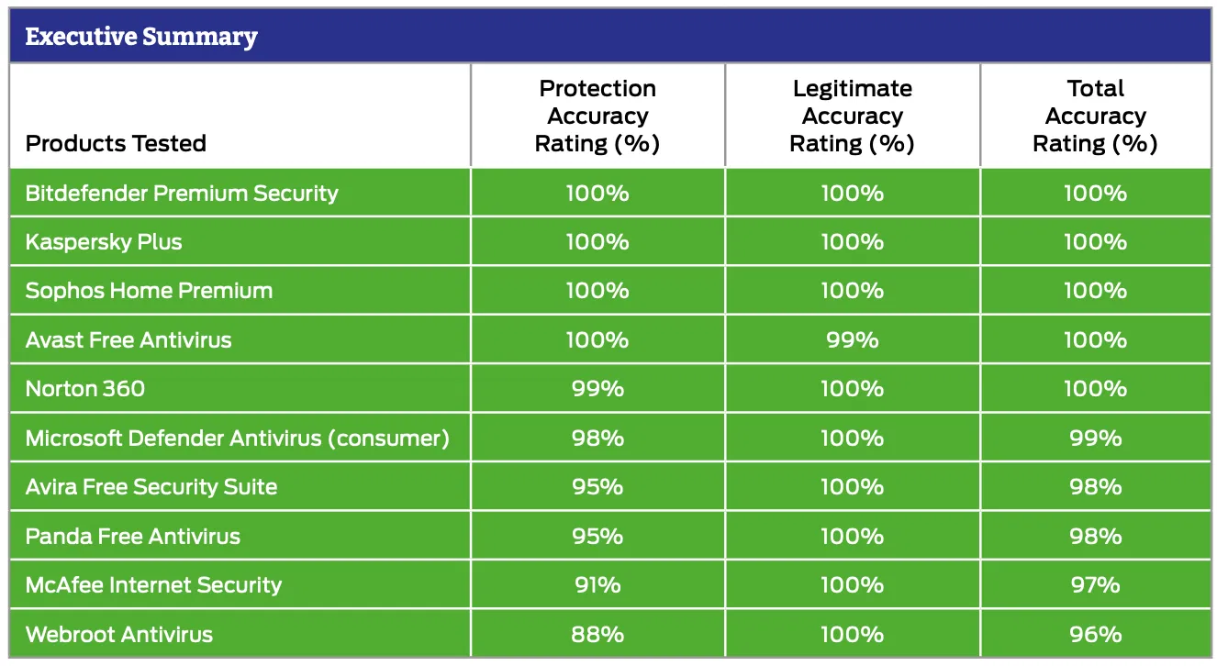Click the Webroot Antivirus product name
This screenshot has height=666, width=1217.
(119, 635)
